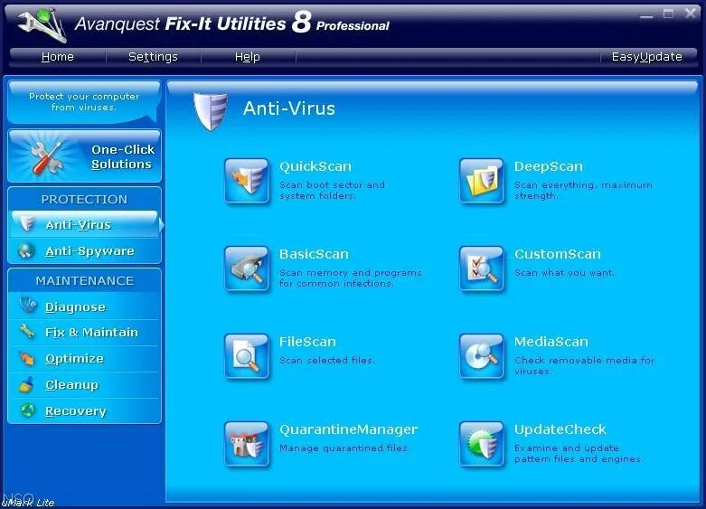Click the One-Click Solutions tools icon
This screenshot has height=509, width=706.
[46, 157]
